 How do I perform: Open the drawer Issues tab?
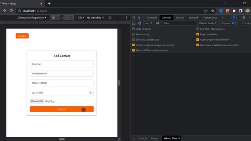[154, 138]
